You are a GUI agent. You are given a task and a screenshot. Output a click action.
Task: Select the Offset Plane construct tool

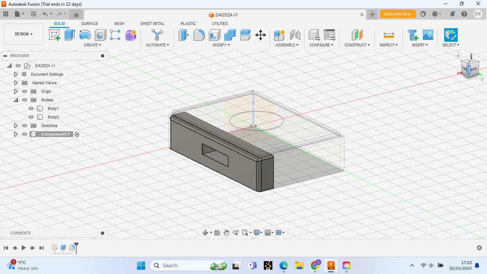click(x=357, y=35)
